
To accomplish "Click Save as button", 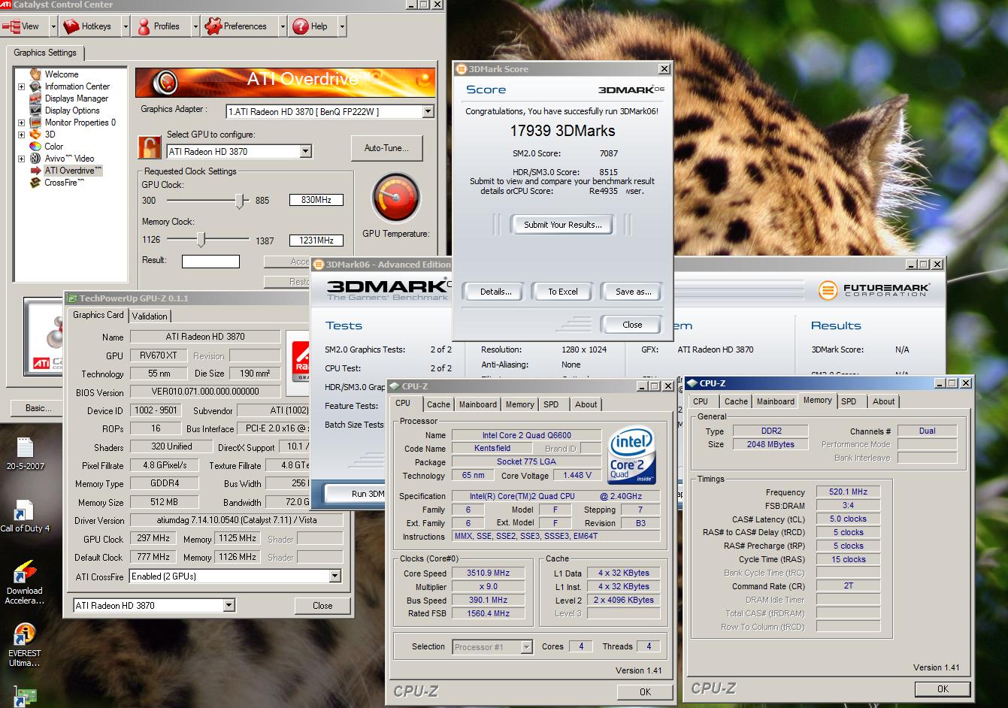I will click(x=633, y=292).
